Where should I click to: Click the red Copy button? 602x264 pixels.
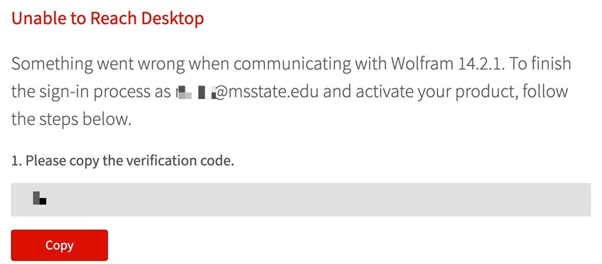point(59,245)
